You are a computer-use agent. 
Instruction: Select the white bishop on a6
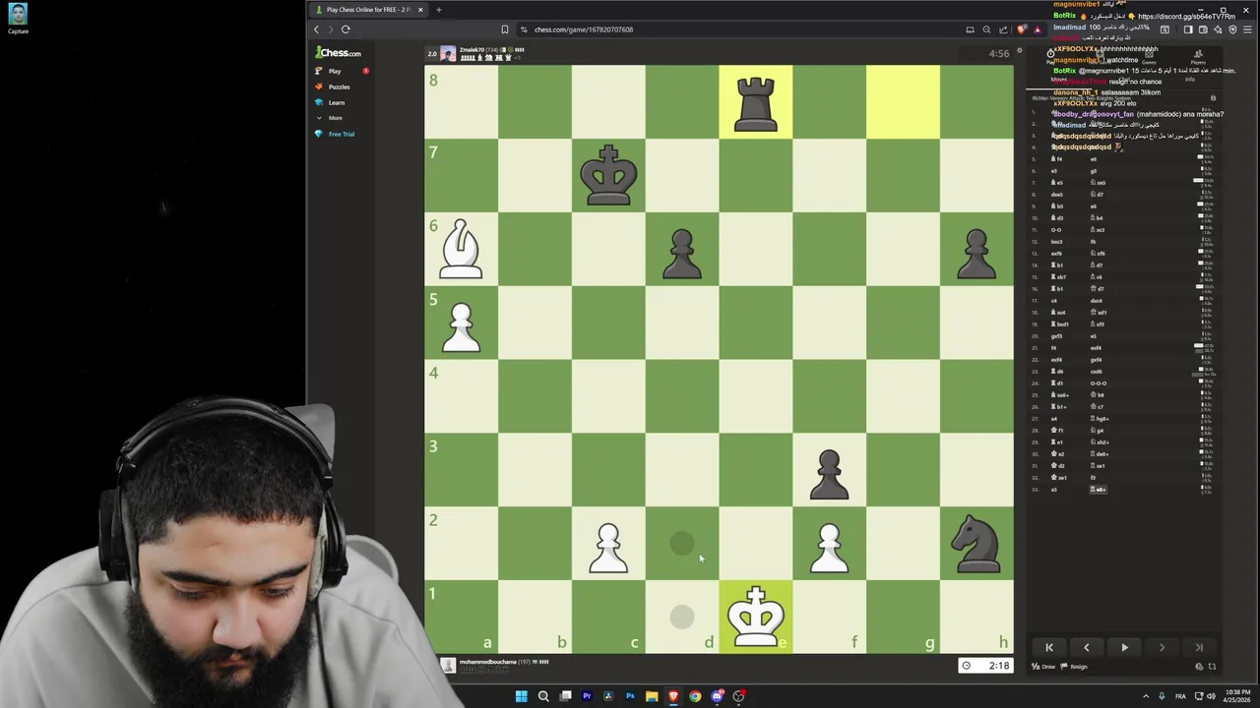click(461, 249)
